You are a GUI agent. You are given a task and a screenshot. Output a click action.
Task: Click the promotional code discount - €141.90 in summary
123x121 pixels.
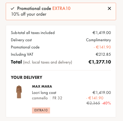[102, 47]
